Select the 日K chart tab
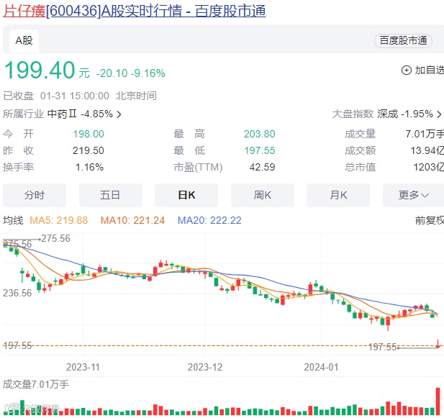444x418 pixels. 186,195
